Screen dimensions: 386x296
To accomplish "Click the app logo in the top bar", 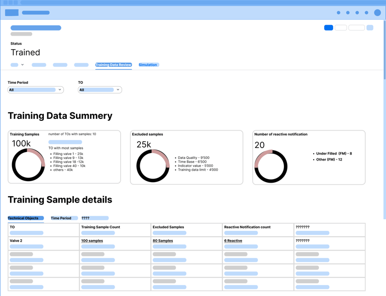I will tap(12, 13).
